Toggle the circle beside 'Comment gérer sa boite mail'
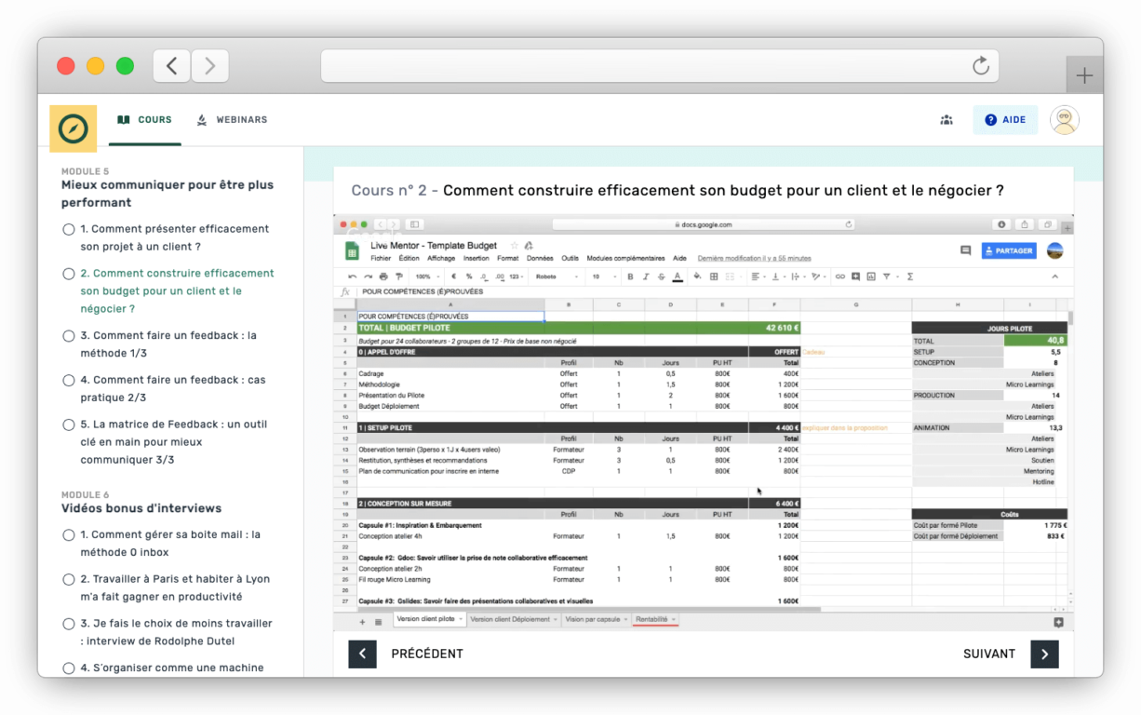This screenshot has height=715, width=1141. coord(69,535)
